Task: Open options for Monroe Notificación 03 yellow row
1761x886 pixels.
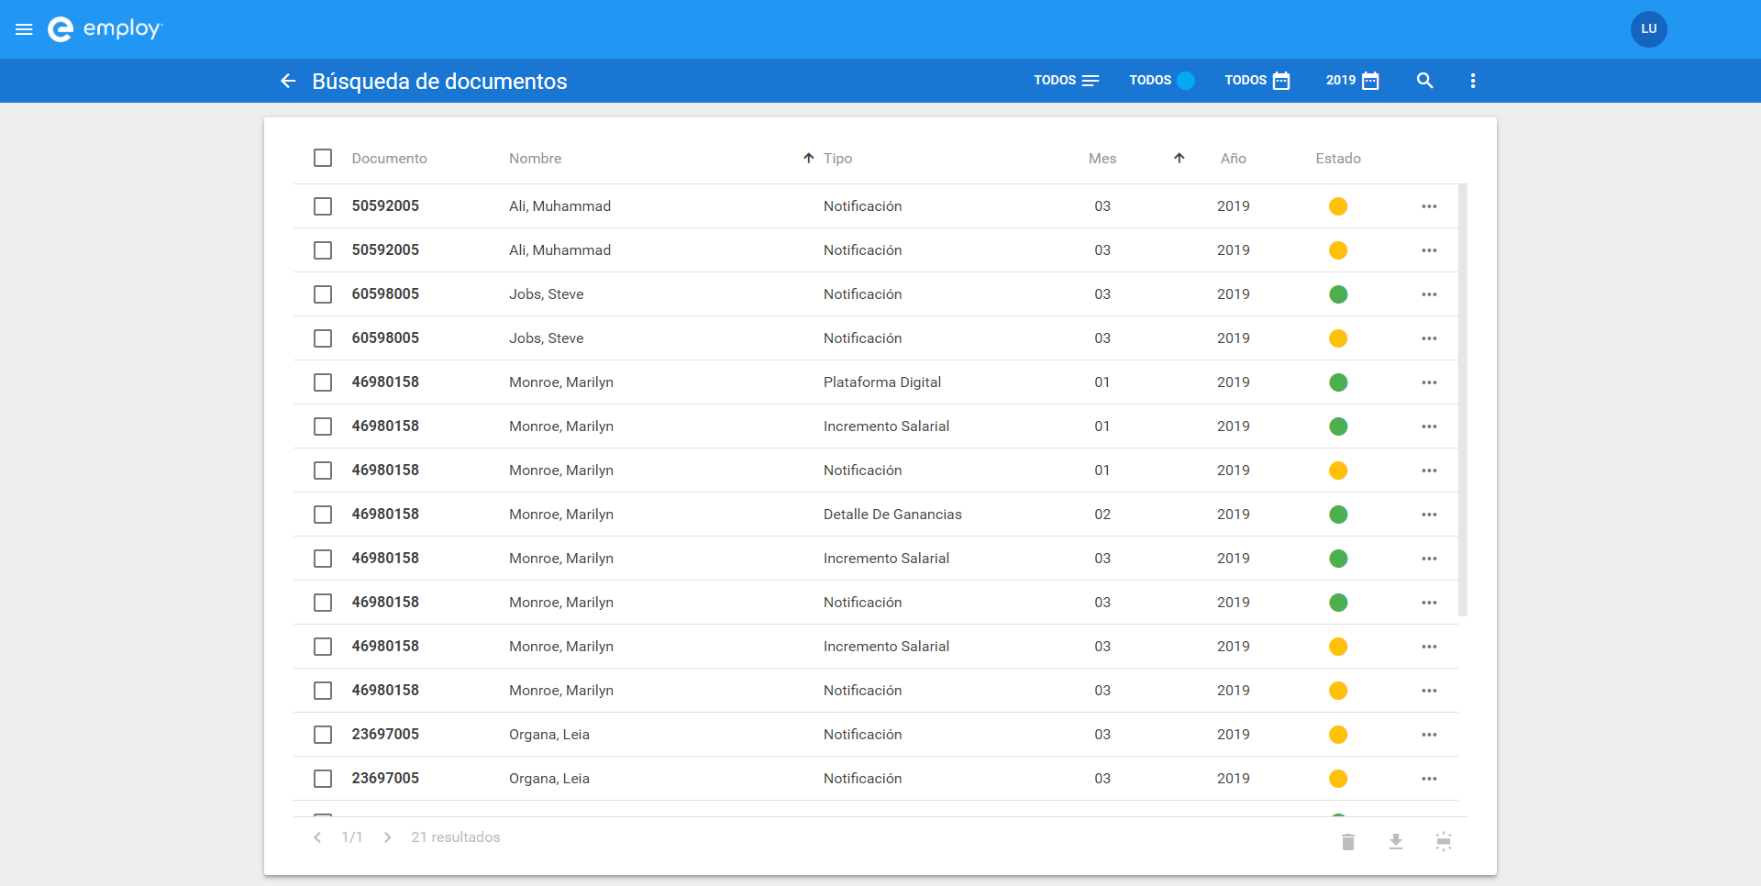Action: (1429, 691)
